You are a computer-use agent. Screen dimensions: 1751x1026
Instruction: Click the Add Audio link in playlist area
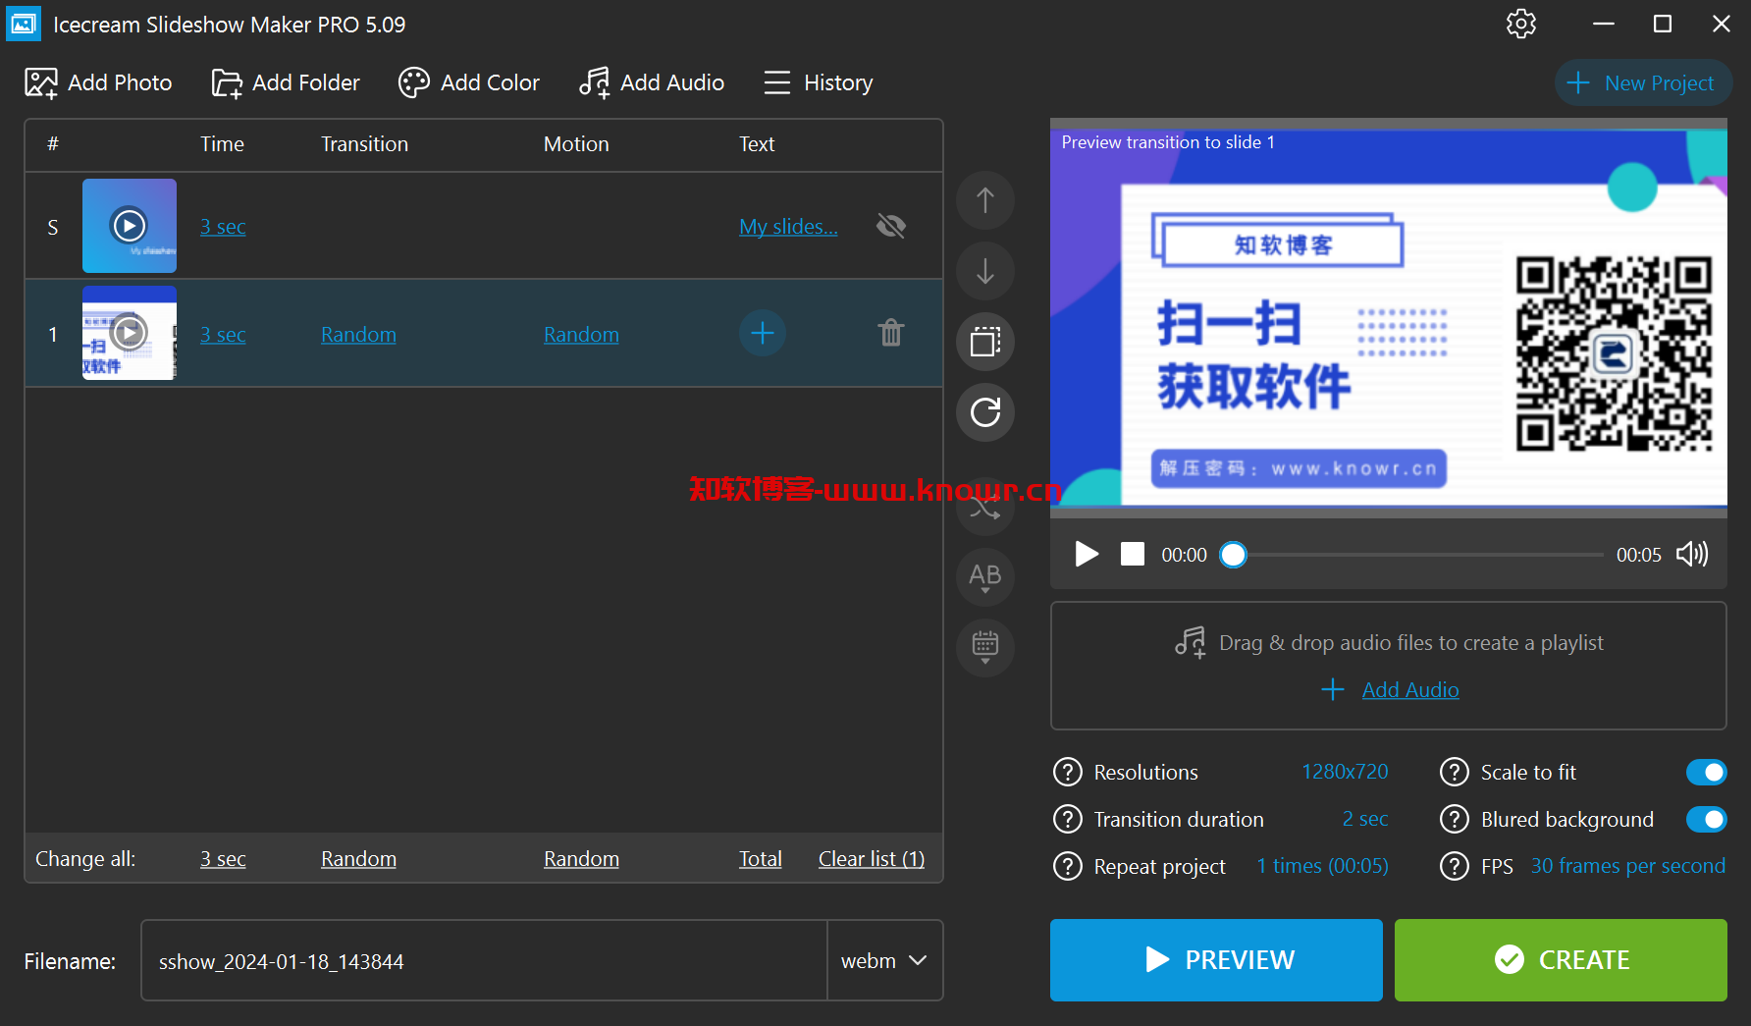1410,690
